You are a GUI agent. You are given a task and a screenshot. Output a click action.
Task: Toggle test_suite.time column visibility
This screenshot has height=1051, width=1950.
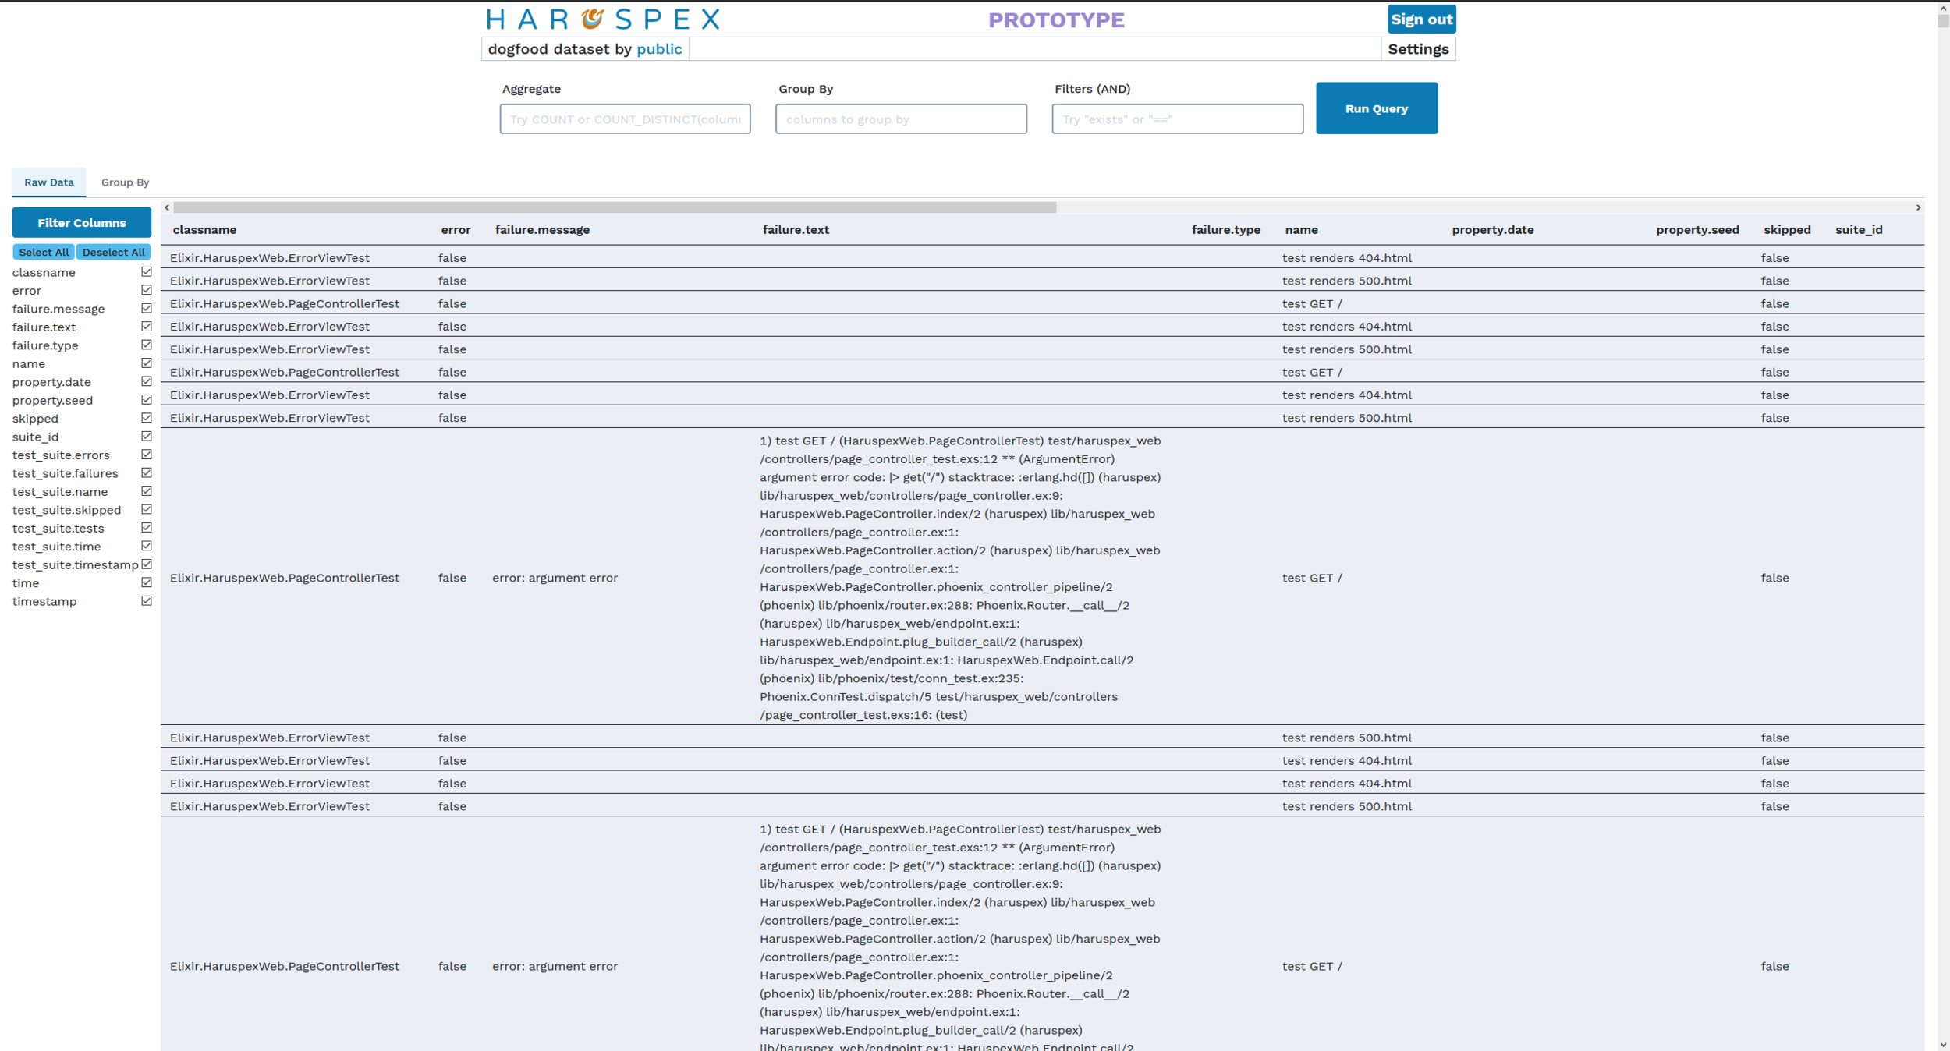146,547
